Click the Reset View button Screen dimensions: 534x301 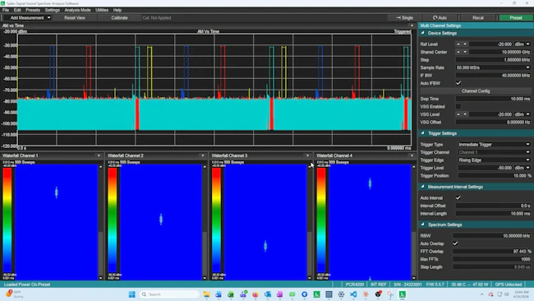[75, 18]
